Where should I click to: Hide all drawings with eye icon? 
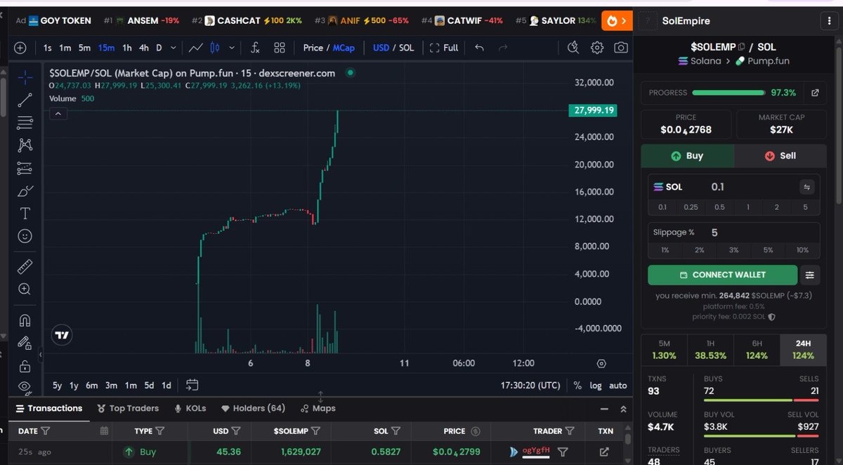pos(25,386)
